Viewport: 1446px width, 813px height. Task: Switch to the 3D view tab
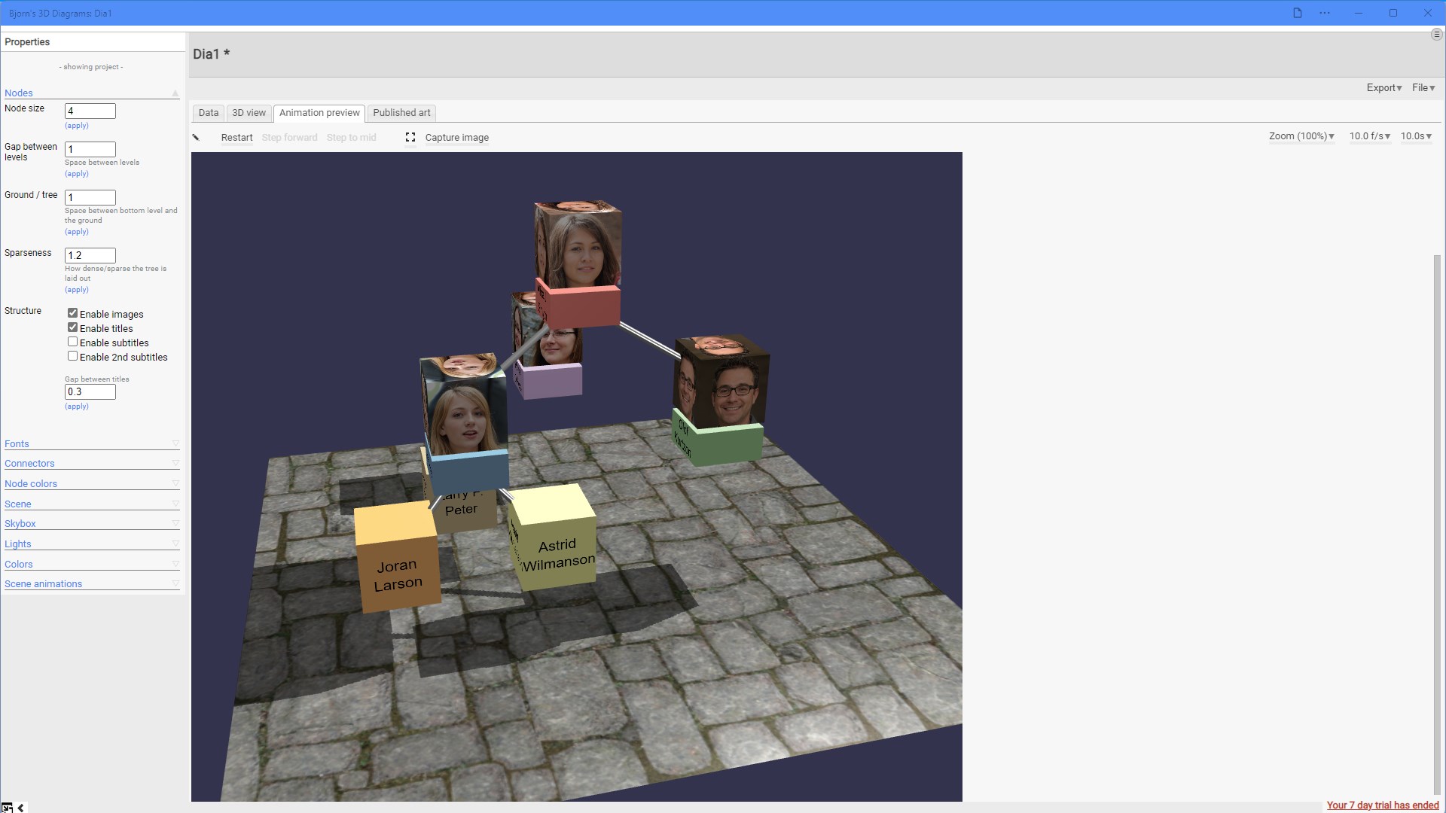pos(249,113)
